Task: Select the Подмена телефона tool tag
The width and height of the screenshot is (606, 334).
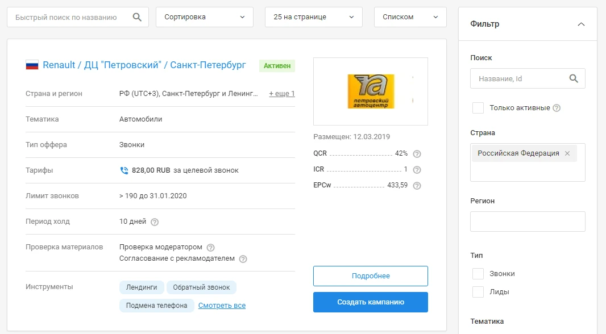Action: tap(156, 306)
